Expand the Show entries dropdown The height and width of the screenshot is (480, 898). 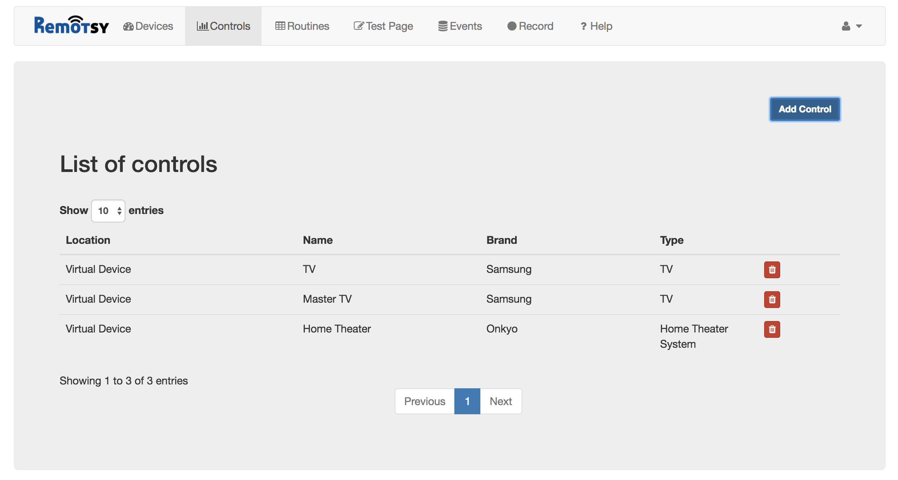tap(108, 211)
